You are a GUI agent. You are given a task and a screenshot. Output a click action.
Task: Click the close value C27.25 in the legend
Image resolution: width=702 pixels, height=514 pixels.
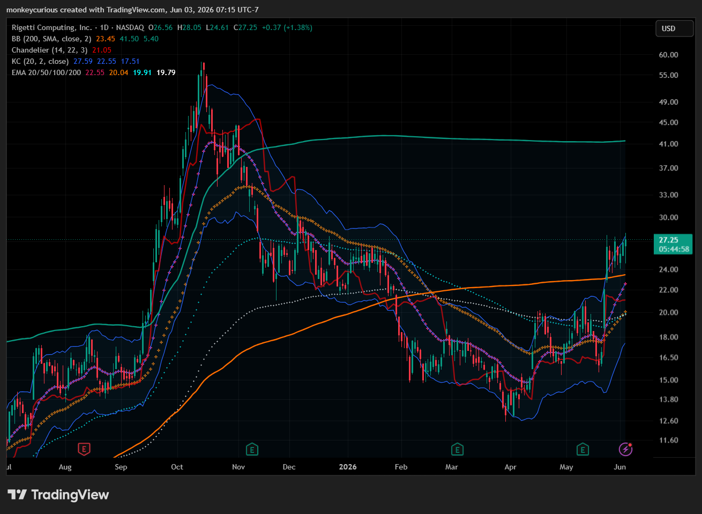click(x=245, y=27)
